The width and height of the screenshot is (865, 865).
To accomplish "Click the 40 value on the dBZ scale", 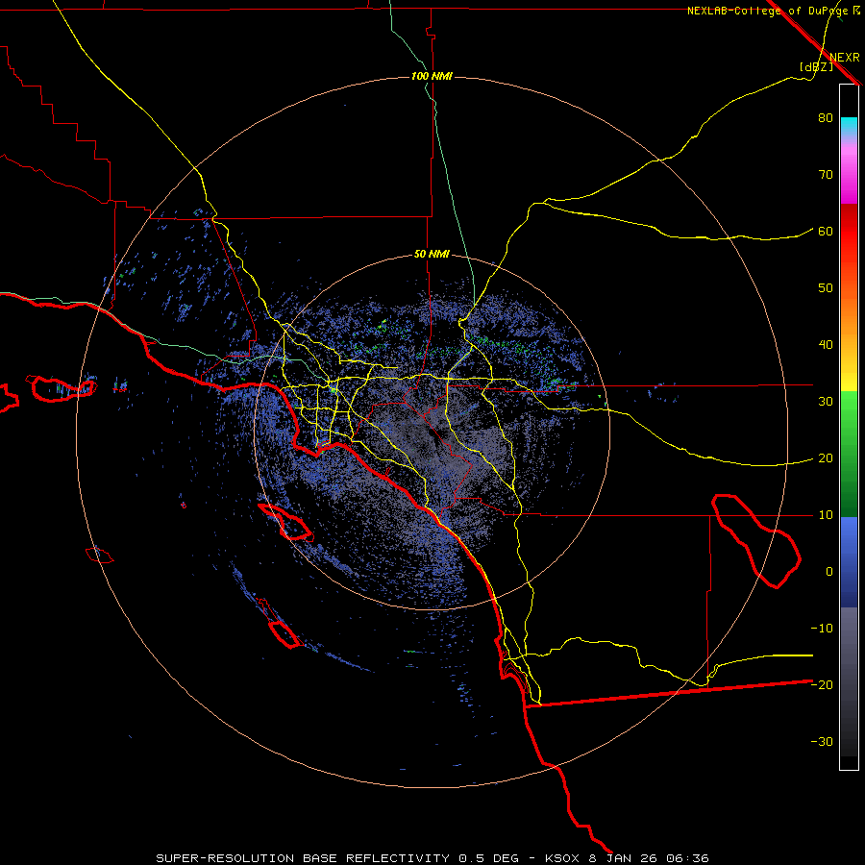I will [826, 345].
